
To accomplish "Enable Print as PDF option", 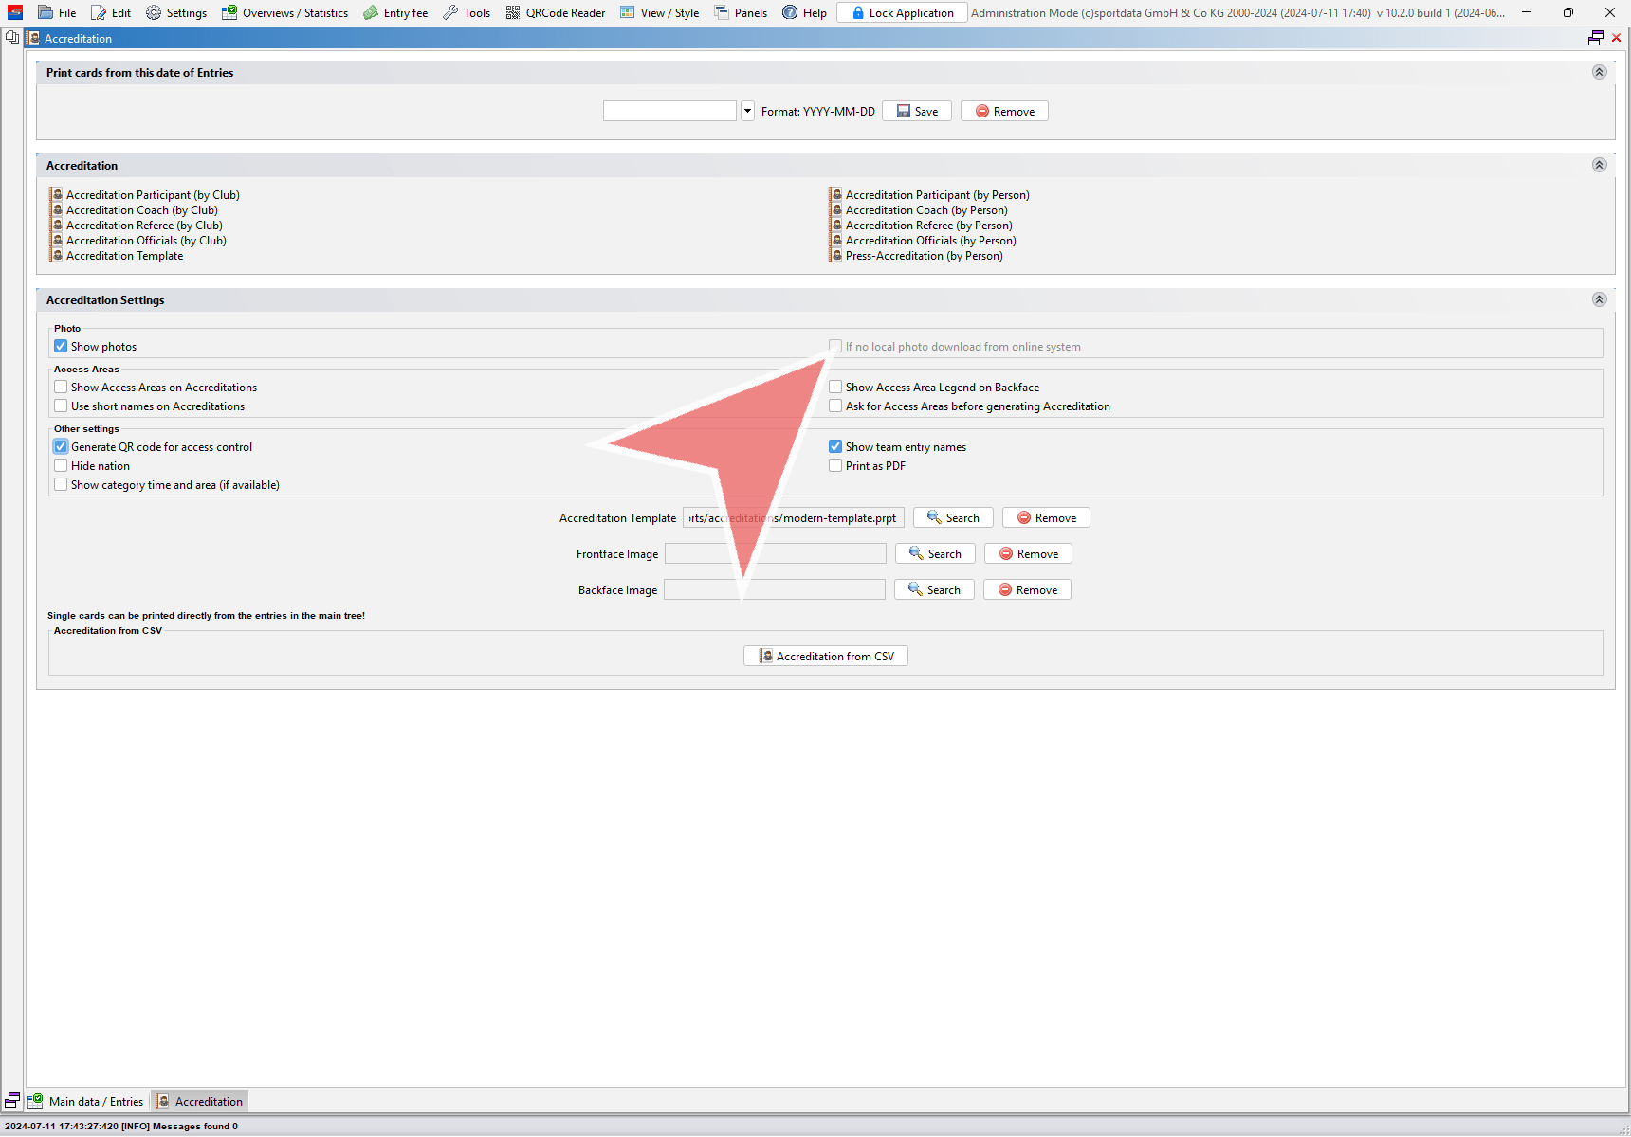I will [x=835, y=466].
